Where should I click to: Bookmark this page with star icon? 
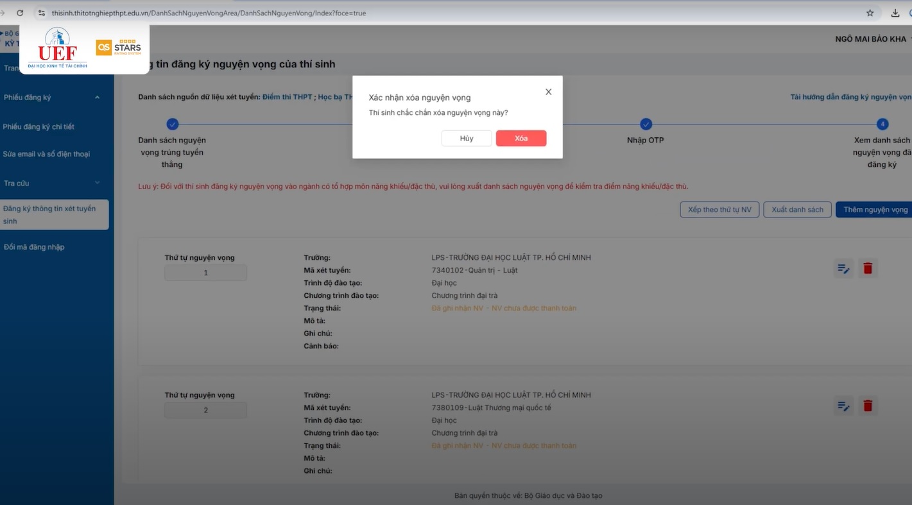point(870,13)
